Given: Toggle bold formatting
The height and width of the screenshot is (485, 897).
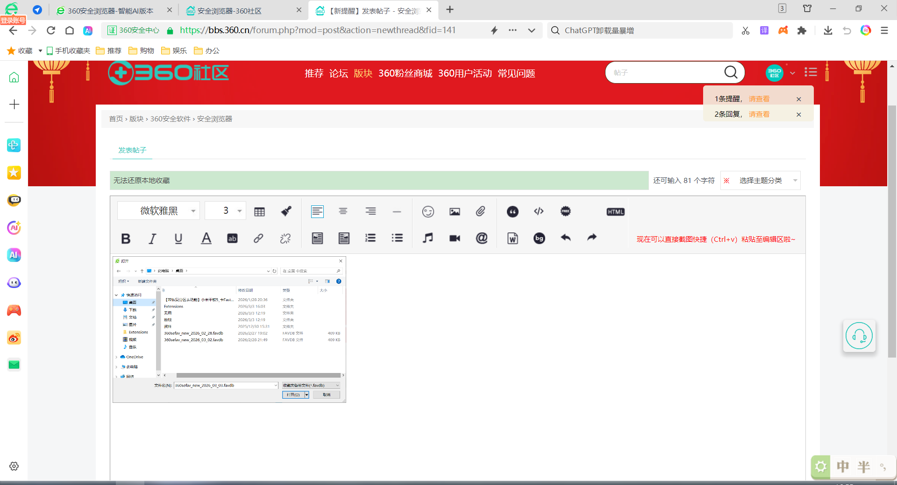Looking at the screenshot, I should pyautogui.click(x=126, y=239).
